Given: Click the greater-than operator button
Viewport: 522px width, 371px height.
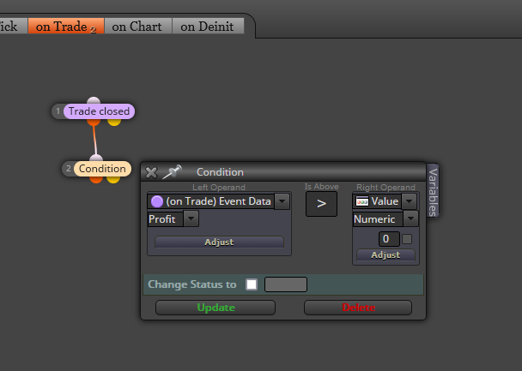Looking at the screenshot, I should 321,204.
